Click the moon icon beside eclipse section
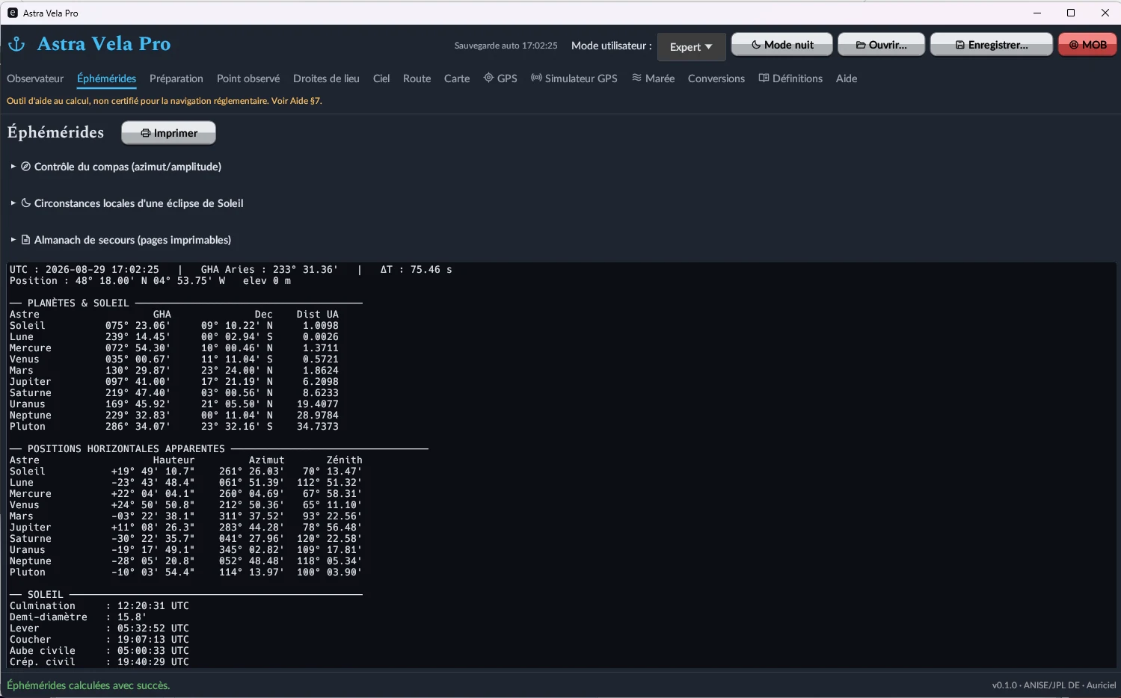Image resolution: width=1121 pixels, height=698 pixels. (x=25, y=203)
